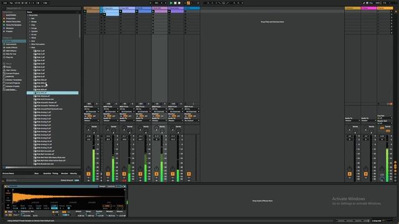
Task: Launch the clip in the brown first track
Action: [85, 11]
